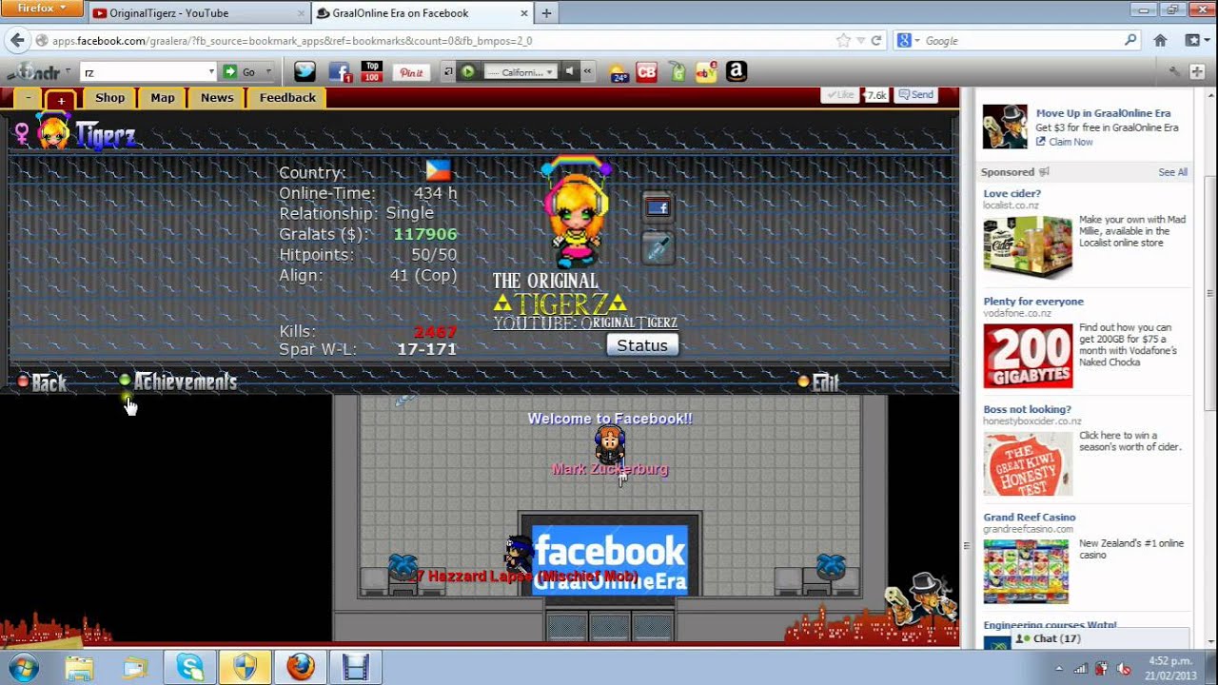The height and width of the screenshot is (685, 1218).
Task: Open File Explorer folder in taskbar
Action: pos(79,668)
